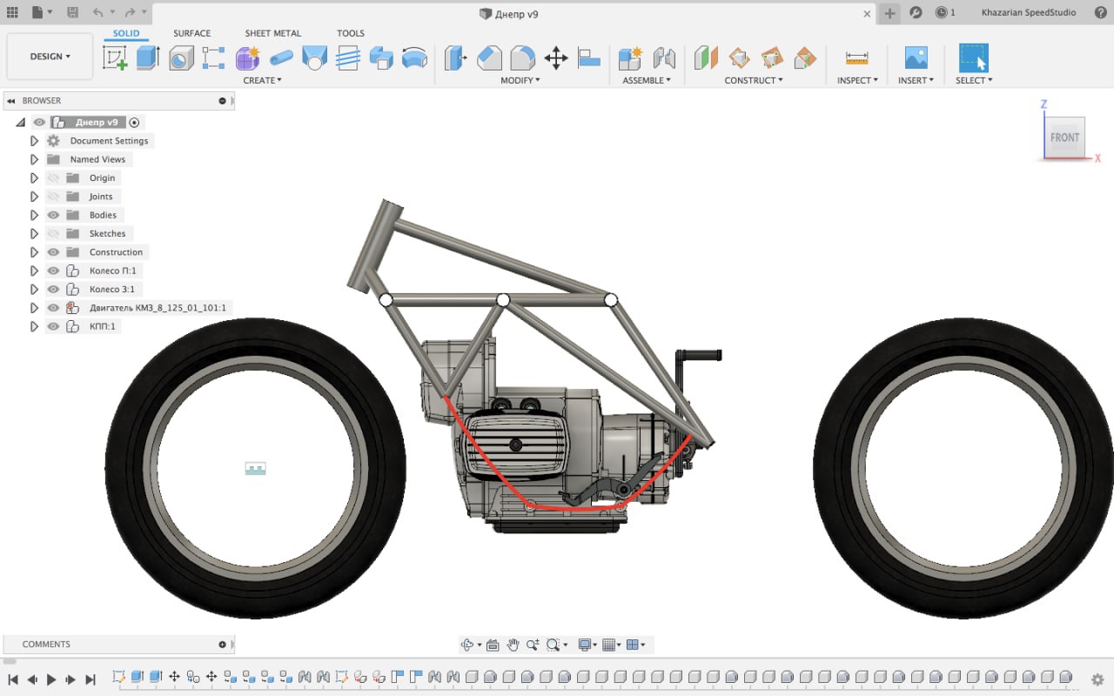Image resolution: width=1114 pixels, height=696 pixels.
Task: Click the Extrude tool icon
Action: click(x=148, y=58)
